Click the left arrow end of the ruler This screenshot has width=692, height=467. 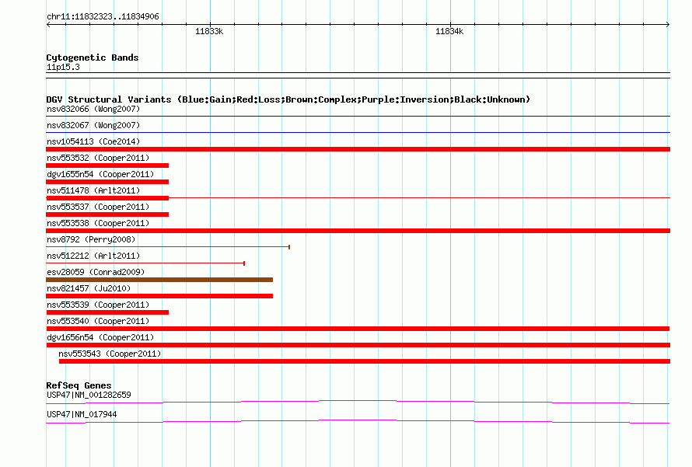pyautogui.click(x=48, y=25)
